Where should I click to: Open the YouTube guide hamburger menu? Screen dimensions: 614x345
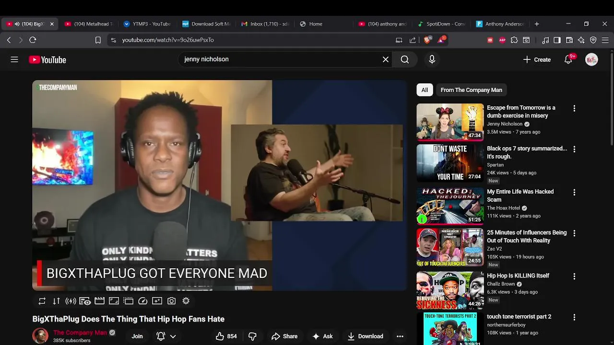click(14, 59)
